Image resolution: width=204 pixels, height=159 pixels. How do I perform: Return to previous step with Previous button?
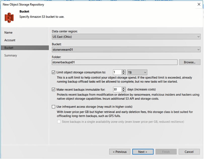[119, 151]
